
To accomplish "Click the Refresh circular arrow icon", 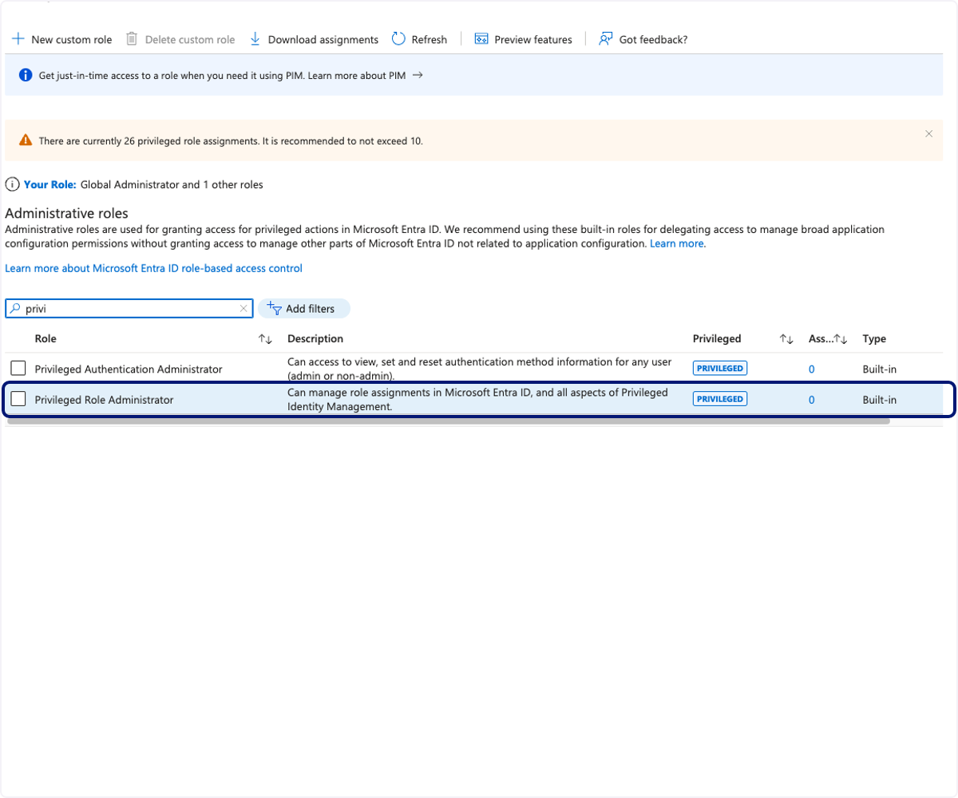I will coord(399,39).
